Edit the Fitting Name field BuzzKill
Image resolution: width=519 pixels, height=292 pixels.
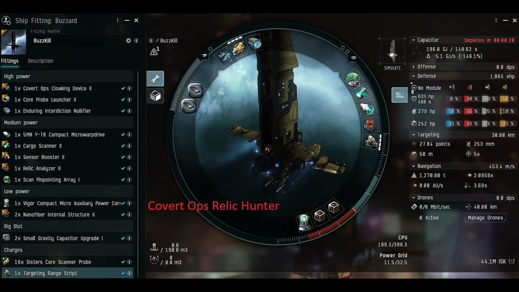click(x=77, y=41)
